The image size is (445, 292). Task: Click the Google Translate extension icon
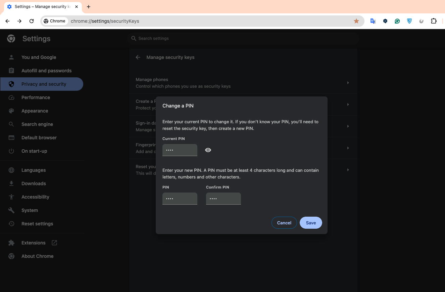point(373,21)
